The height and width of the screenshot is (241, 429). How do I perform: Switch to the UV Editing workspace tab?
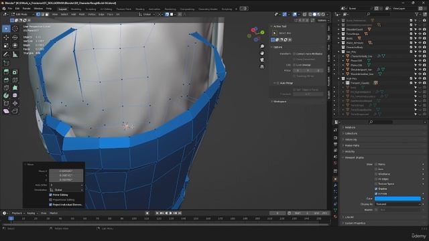click(x=106, y=9)
